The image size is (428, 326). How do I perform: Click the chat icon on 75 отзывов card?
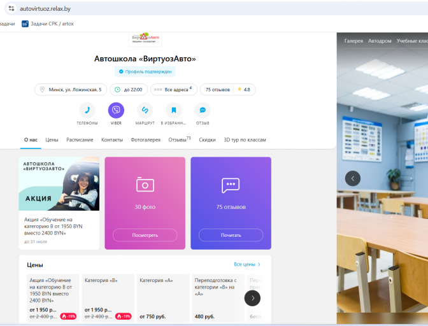pyautogui.click(x=231, y=185)
